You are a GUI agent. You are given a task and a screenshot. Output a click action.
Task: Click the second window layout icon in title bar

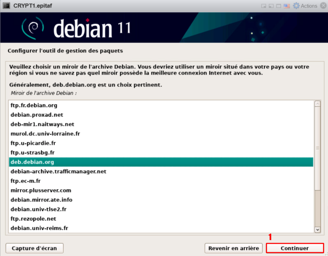pyautogui.click(x=271, y=6)
